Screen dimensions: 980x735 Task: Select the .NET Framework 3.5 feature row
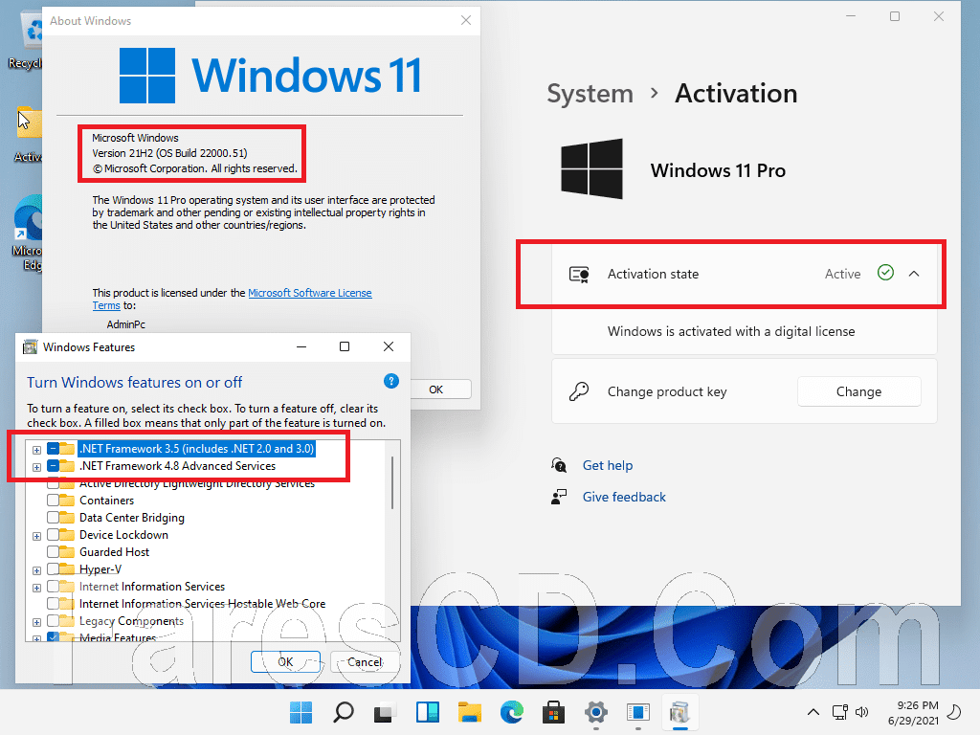pyautogui.click(x=197, y=449)
